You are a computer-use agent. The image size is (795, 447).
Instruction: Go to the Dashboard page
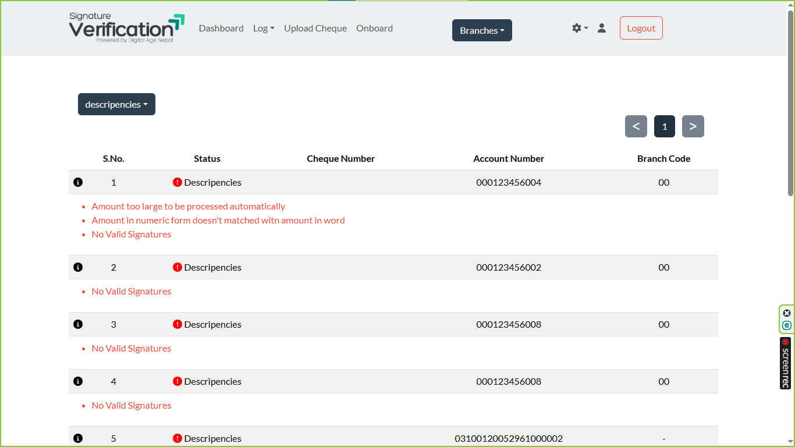click(221, 28)
